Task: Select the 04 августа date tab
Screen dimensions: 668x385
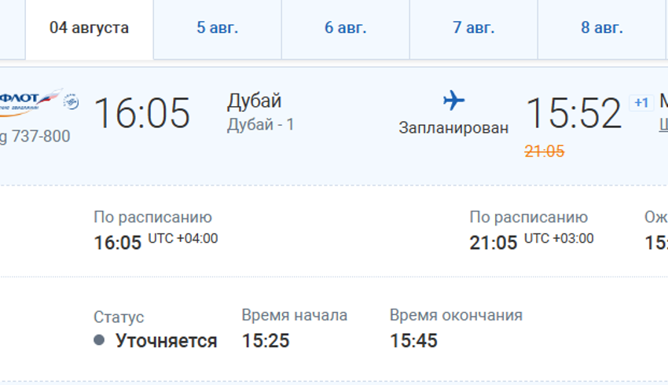Action: 89,28
